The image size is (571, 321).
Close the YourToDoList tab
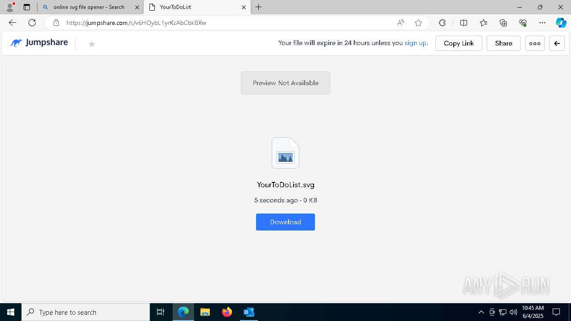point(244,7)
